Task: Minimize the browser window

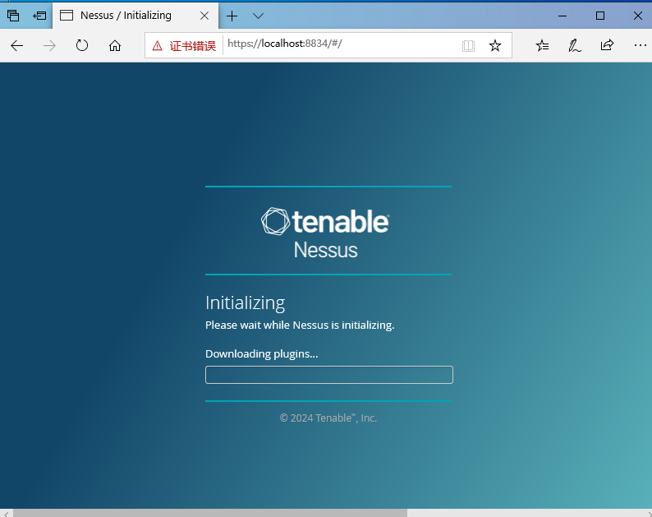Action: coord(562,16)
